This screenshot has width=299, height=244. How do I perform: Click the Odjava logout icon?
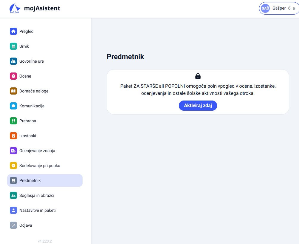pyautogui.click(x=13, y=225)
